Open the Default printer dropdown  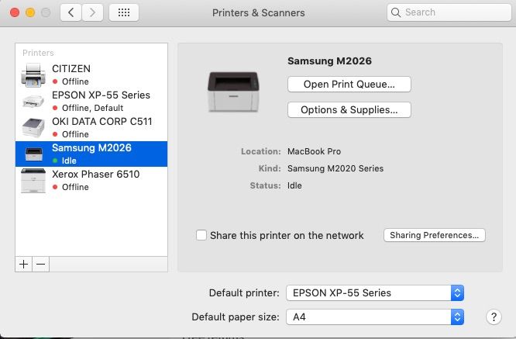point(375,293)
